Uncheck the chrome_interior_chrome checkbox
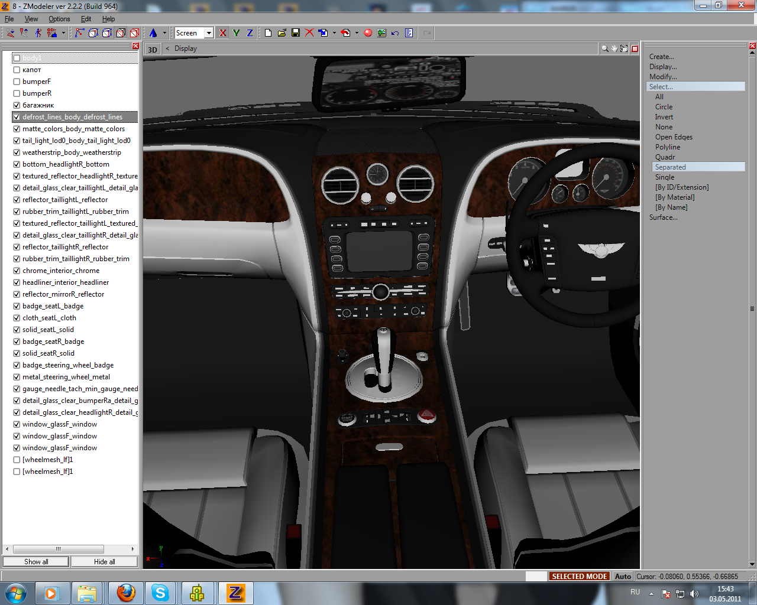The image size is (757, 605). coord(17,271)
